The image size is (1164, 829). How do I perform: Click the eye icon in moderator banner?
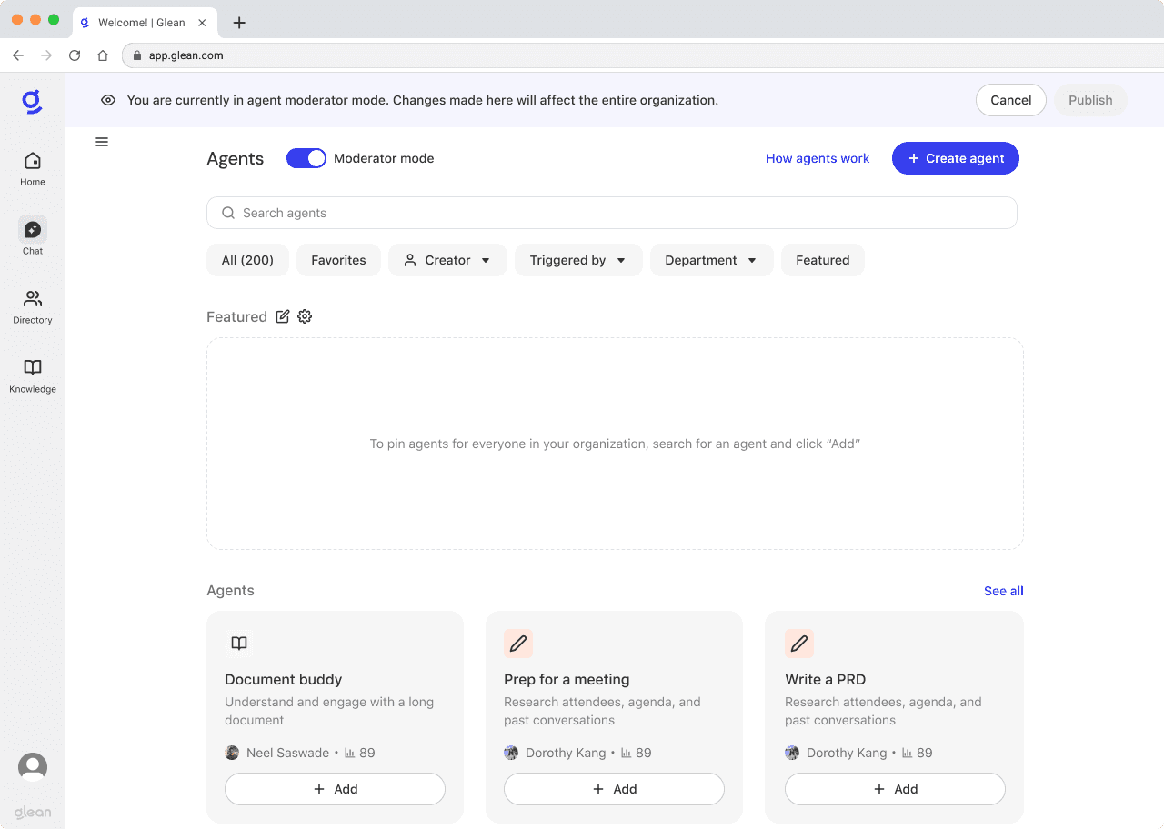(108, 100)
